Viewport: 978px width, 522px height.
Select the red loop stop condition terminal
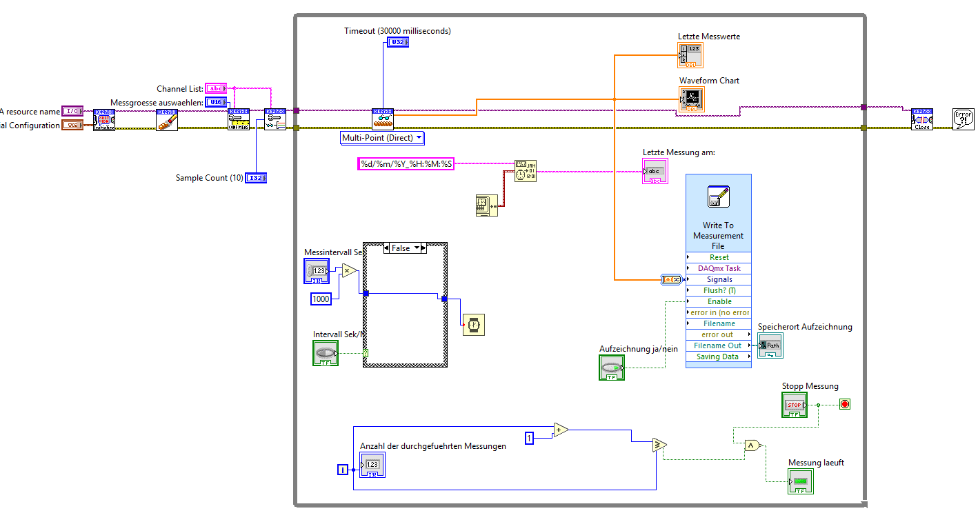(x=845, y=404)
